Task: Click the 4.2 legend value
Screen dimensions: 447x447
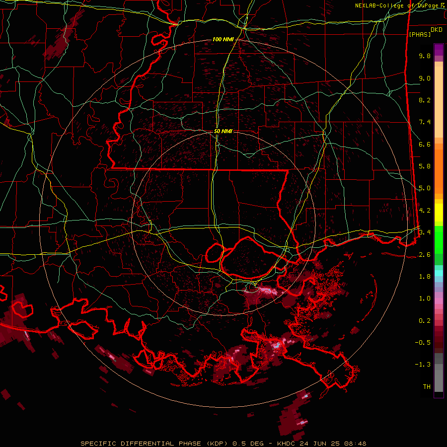Action: point(425,211)
